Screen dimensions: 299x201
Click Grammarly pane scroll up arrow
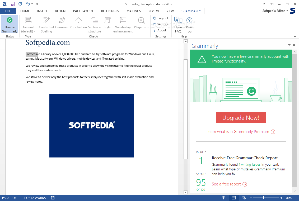coord(295,52)
